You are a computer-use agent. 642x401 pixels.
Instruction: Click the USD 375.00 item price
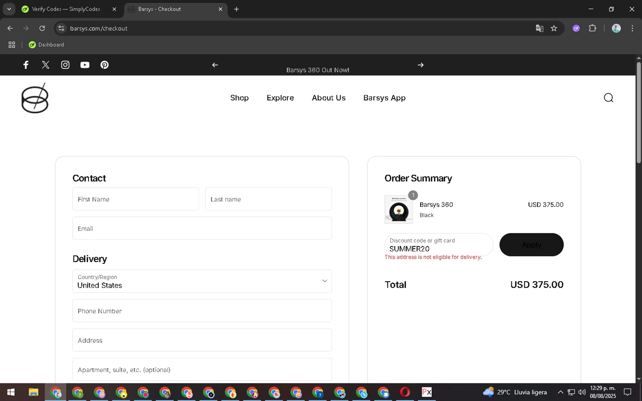tap(546, 205)
